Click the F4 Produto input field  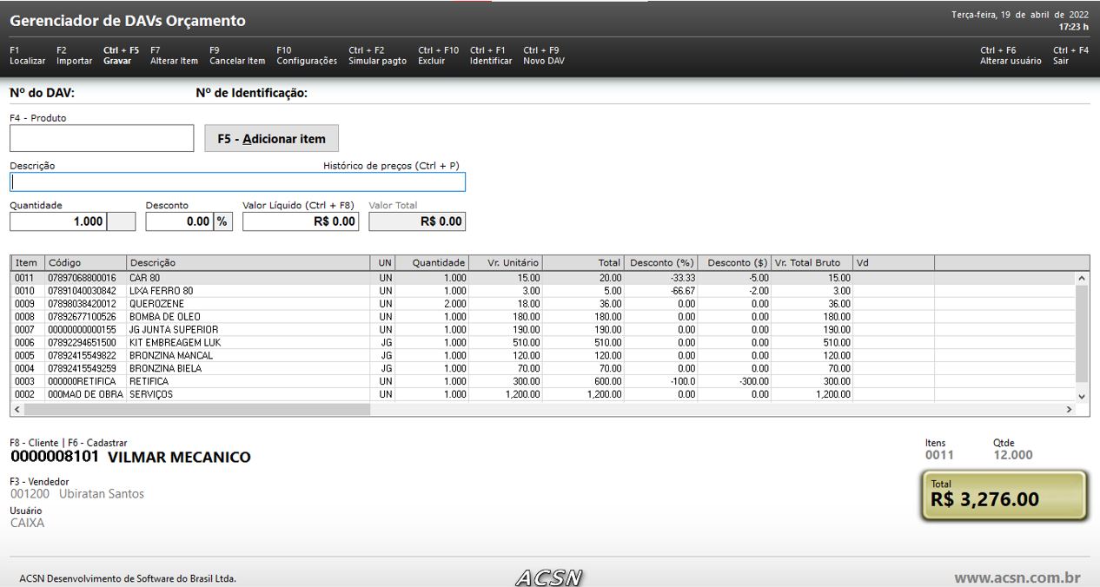click(x=102, y=138)
